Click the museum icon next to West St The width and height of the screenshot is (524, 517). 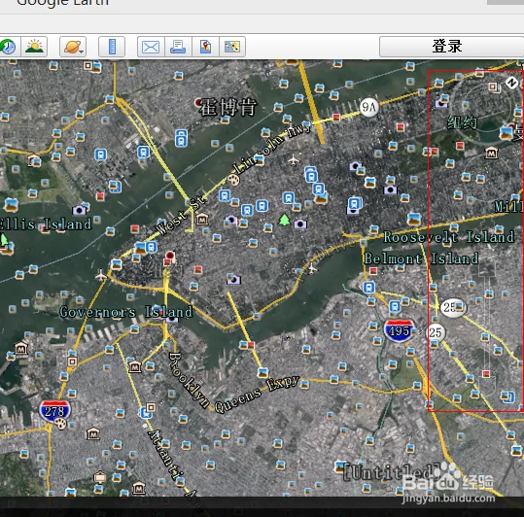(202, 220)
